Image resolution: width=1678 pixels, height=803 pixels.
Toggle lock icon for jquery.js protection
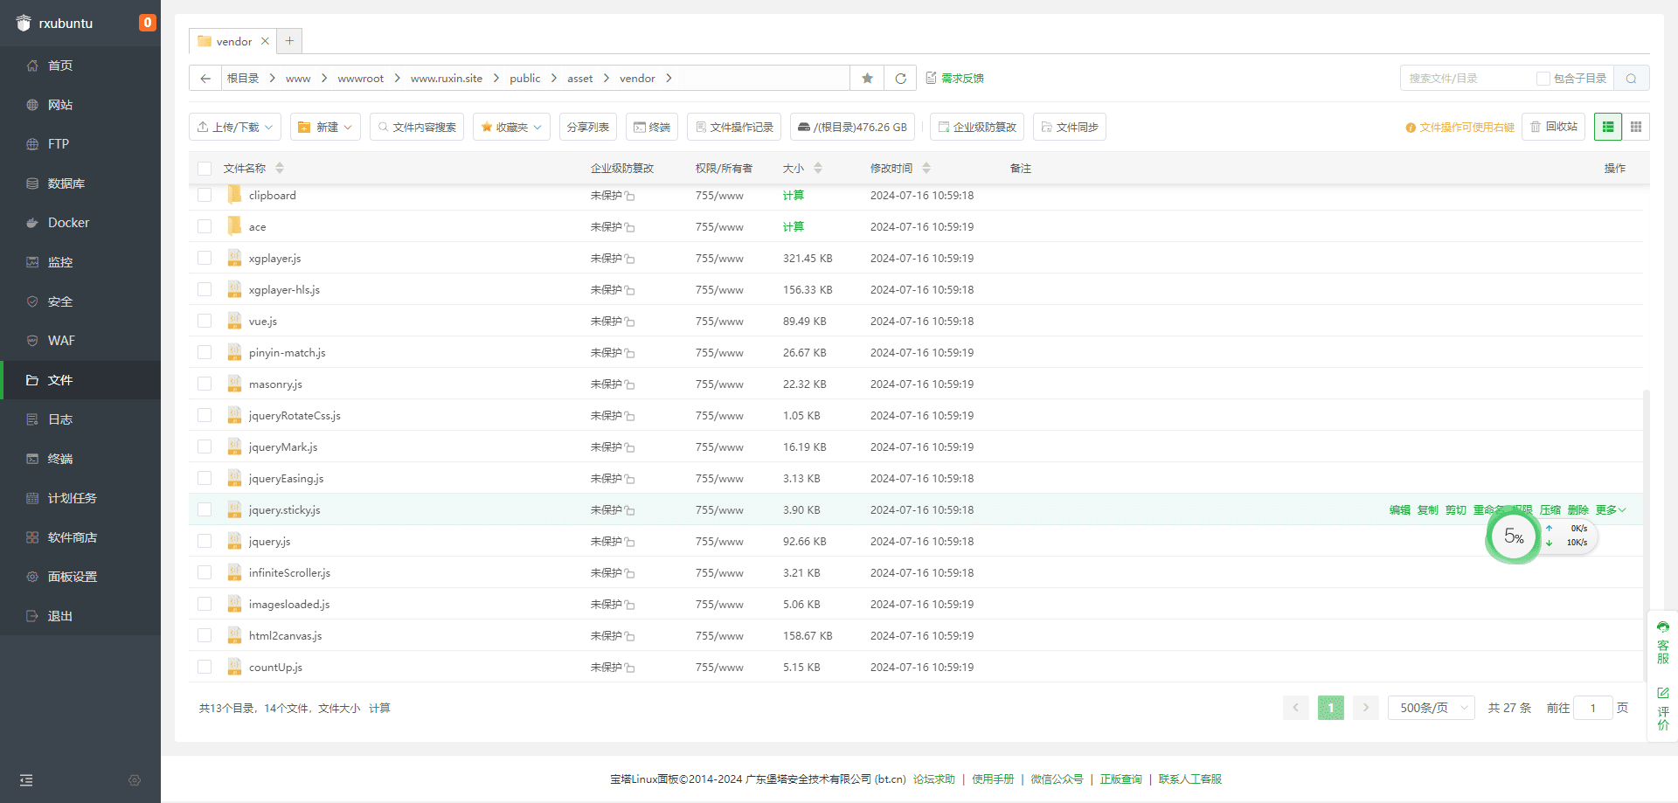click(630, 542)
